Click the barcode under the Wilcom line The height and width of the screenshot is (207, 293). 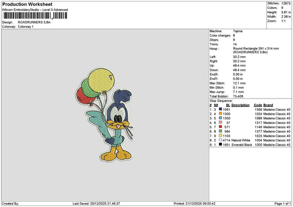pos(35,16)
